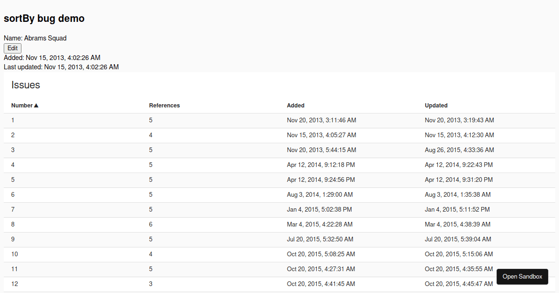Click the 'Name: Abrams Squad' text
The width and height of the screenshot is (559, 293).
[35, 38]
